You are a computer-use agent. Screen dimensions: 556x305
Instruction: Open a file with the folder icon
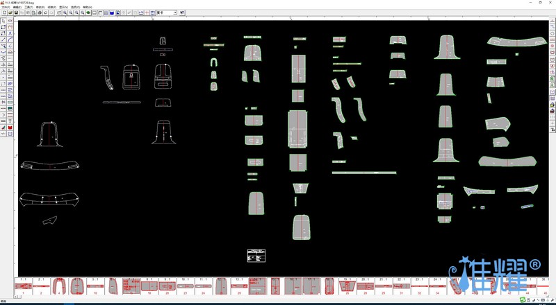pyautogui.click(x=10, y=12)
